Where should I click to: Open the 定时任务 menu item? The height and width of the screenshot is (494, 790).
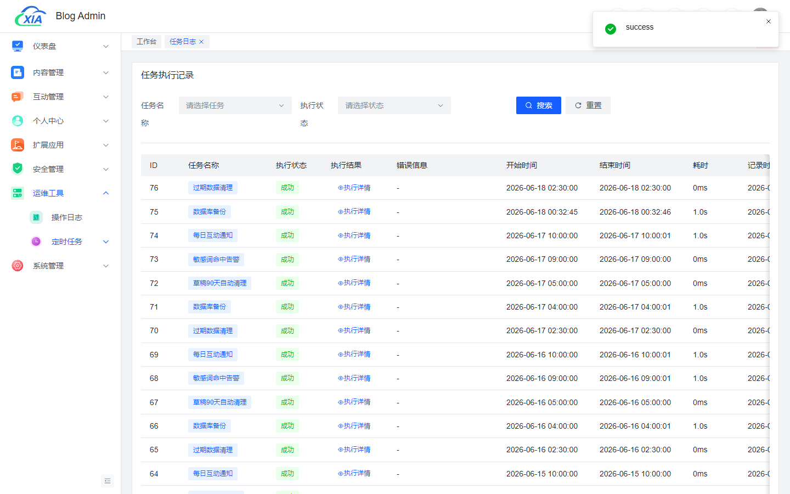(x=67, y=242)
